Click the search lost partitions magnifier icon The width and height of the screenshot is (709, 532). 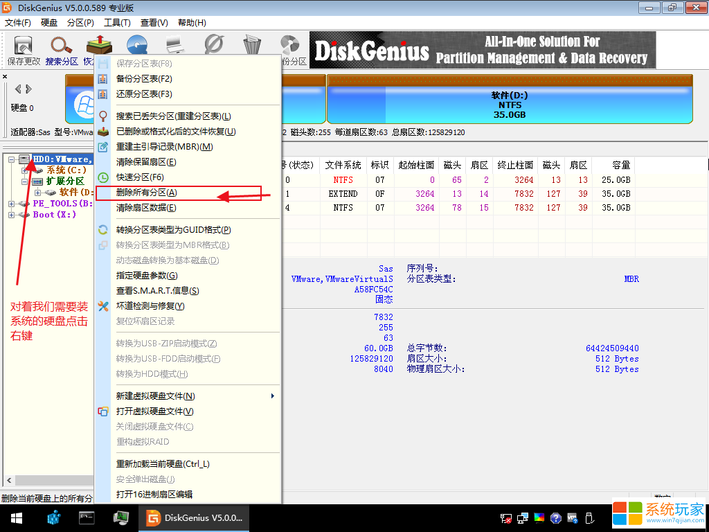(103, 116)
